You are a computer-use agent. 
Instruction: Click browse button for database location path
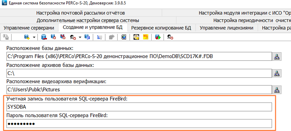[x=277, y=56]
